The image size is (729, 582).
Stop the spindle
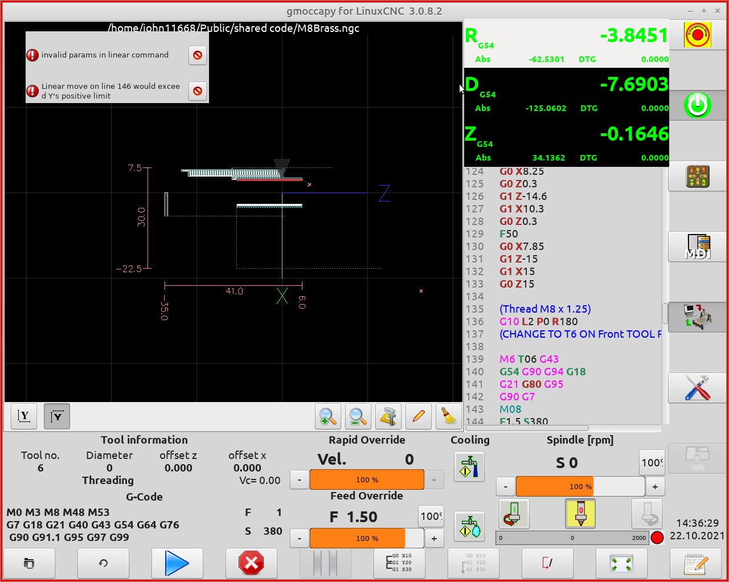[x=580, y=514]
